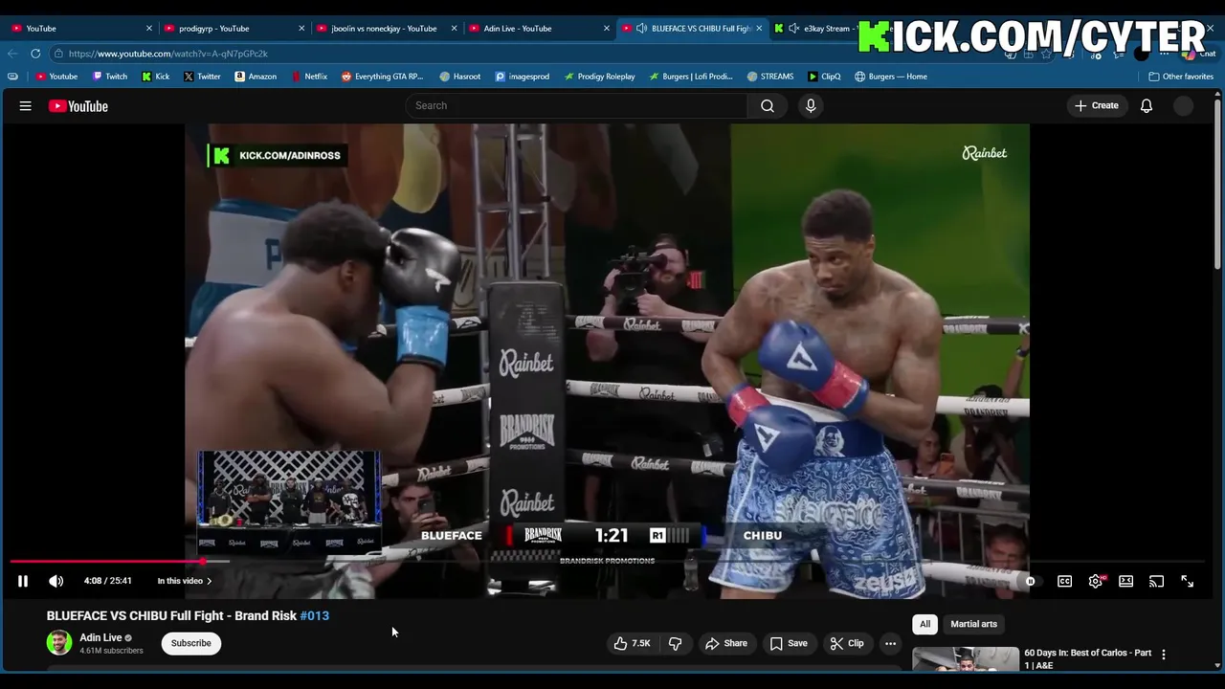Reload the page

click(35, 54)
